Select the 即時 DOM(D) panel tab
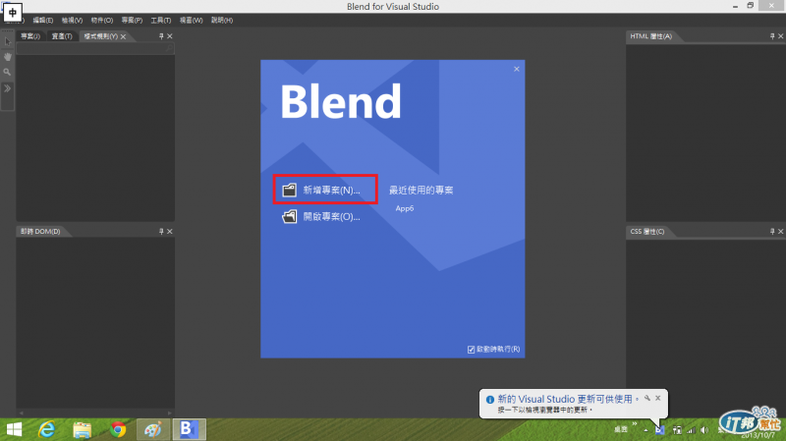The image size is (786, 441). (x=40, y=231)
